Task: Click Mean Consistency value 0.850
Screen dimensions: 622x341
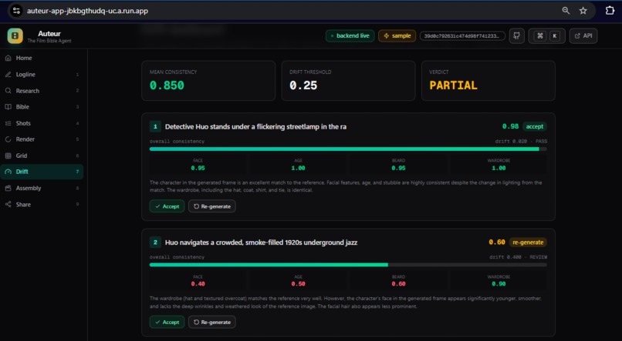Action: click(167, 85)
